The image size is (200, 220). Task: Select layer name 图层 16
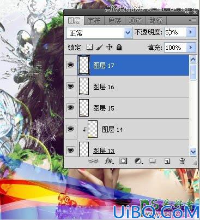[x=104, y=87]
